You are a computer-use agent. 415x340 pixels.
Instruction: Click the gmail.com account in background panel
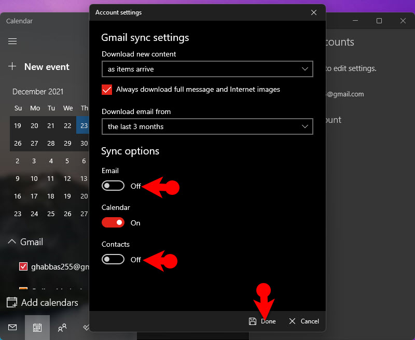(345, 94)
